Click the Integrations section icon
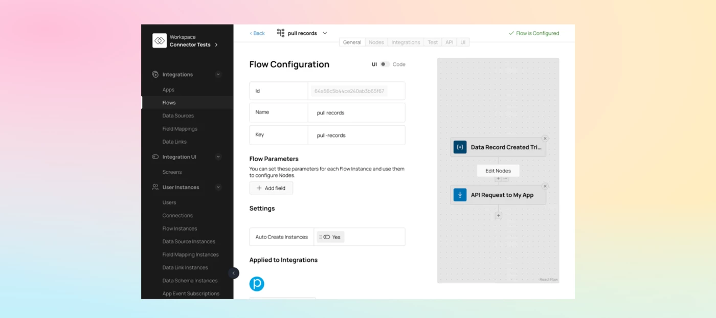The height and width of the screenshot is (318, 716). coord(155,75)
